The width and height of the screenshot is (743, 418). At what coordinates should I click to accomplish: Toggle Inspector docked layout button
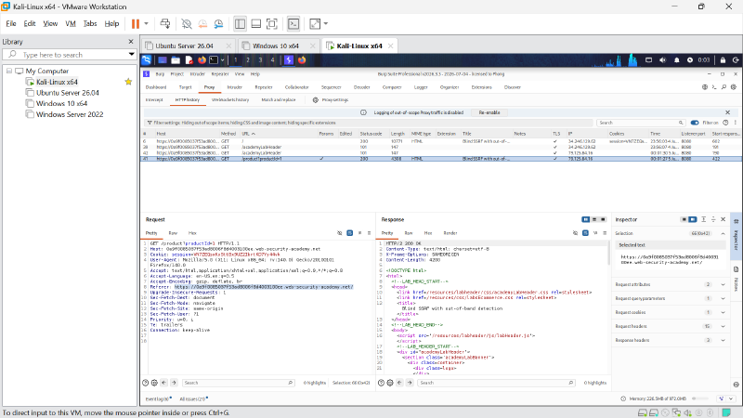coord(693,219)
